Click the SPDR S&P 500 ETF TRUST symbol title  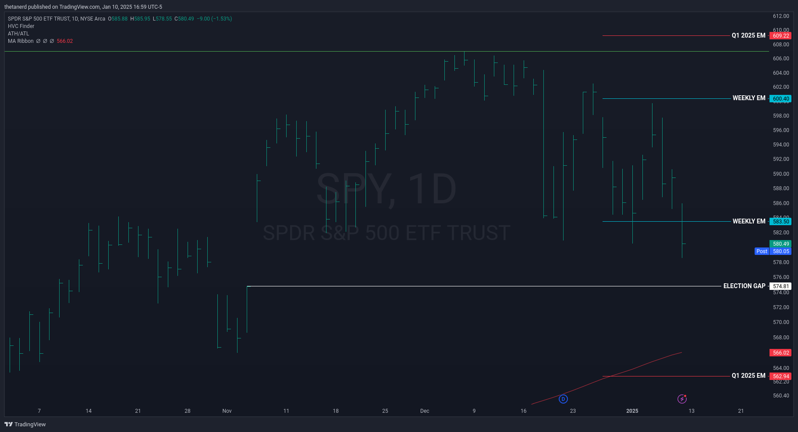click(x=57, y=19)
